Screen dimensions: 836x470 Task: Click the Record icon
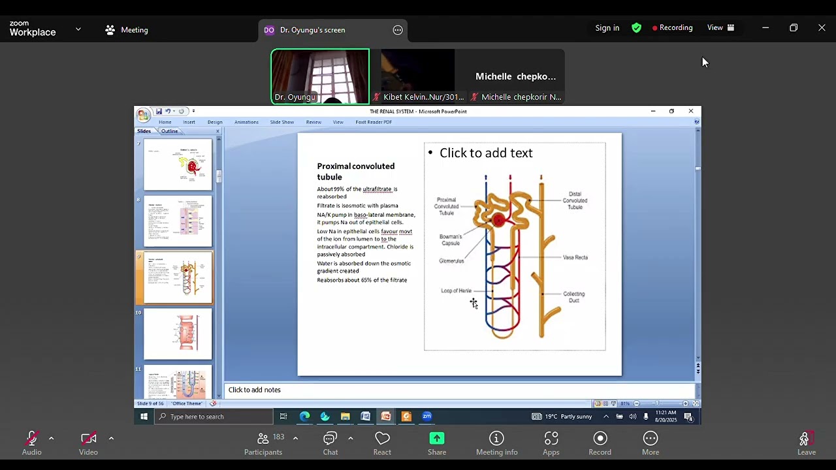(x=600, y=438)
